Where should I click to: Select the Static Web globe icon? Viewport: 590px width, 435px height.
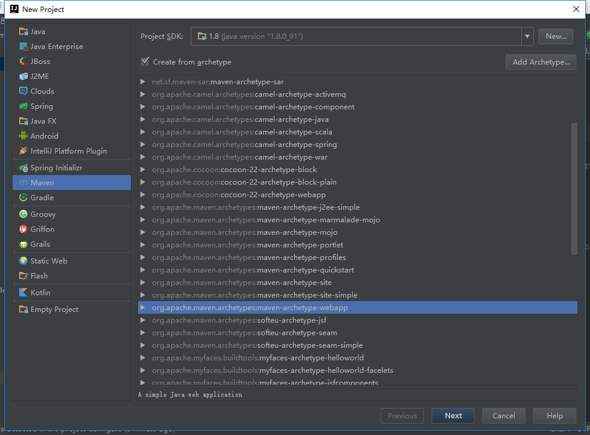click(x=23, y=261)
